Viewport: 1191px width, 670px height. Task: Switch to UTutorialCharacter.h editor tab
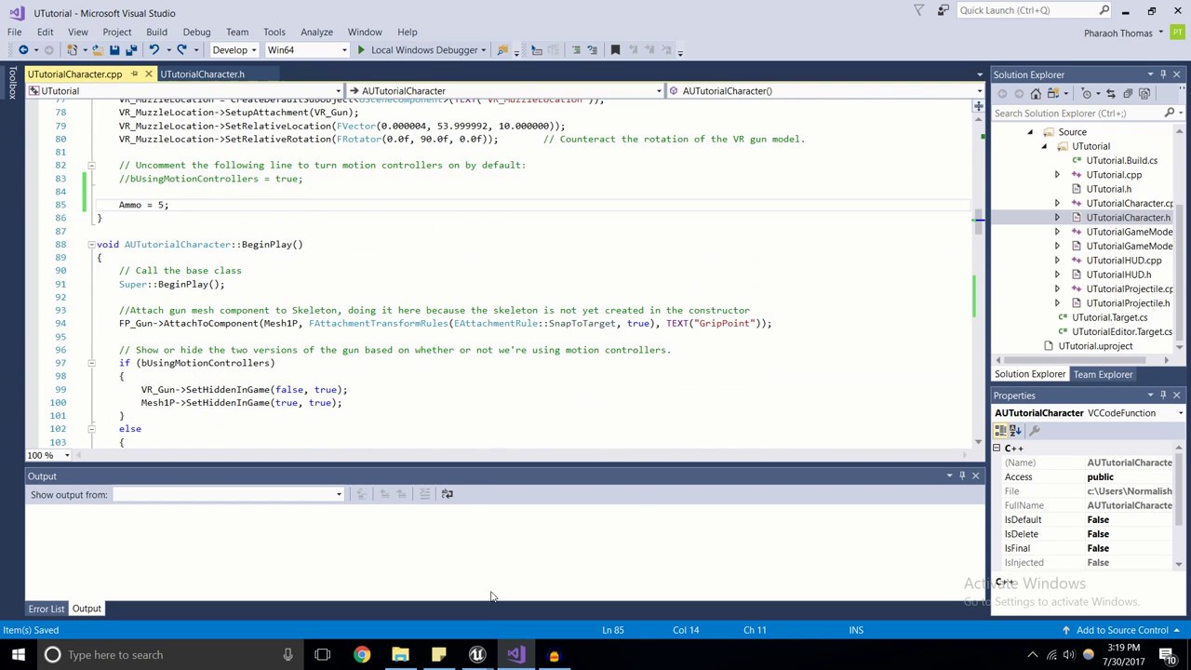[202, 74]
